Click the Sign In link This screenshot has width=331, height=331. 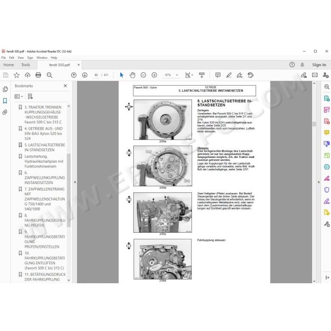coord(319,65)
